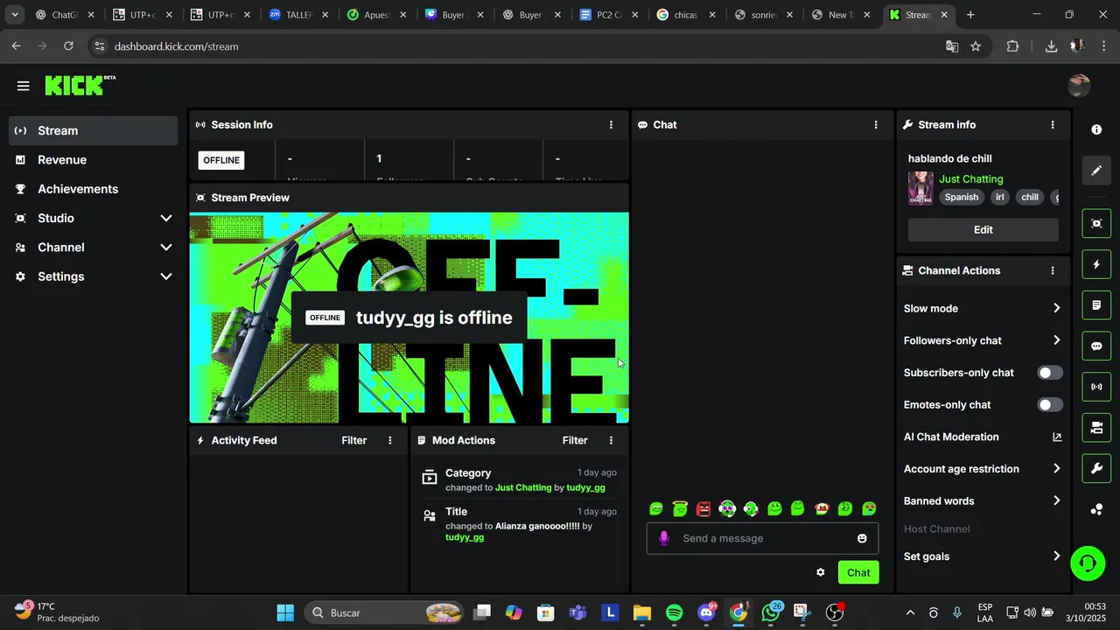
Task: Click the offline stream preview image
Action: tap(409, 318)
